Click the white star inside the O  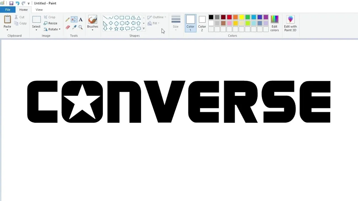[82, 102]
